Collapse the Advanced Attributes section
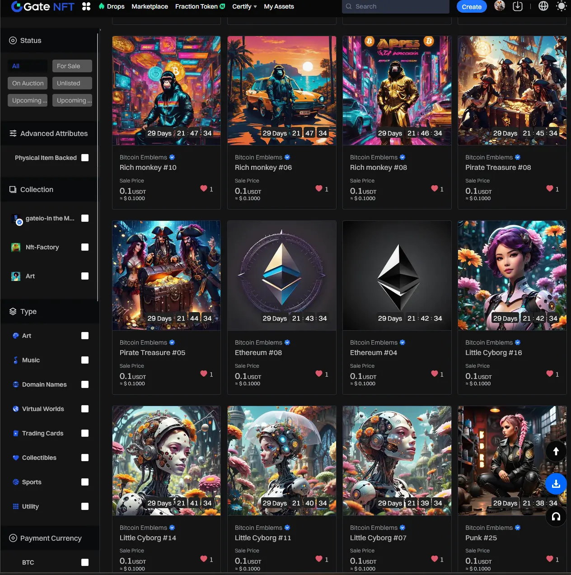This screenshot has height=575, width=571. tap(49, 133)
